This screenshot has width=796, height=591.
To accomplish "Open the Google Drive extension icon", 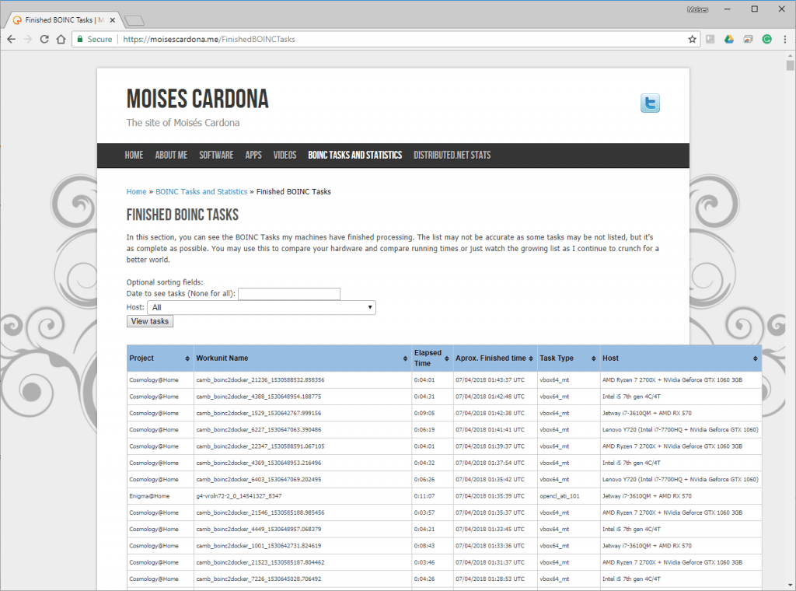I will point(729,39).
